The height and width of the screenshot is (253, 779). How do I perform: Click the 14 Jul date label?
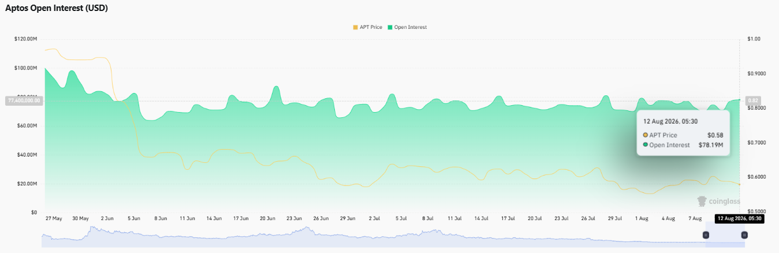point(481,219)
